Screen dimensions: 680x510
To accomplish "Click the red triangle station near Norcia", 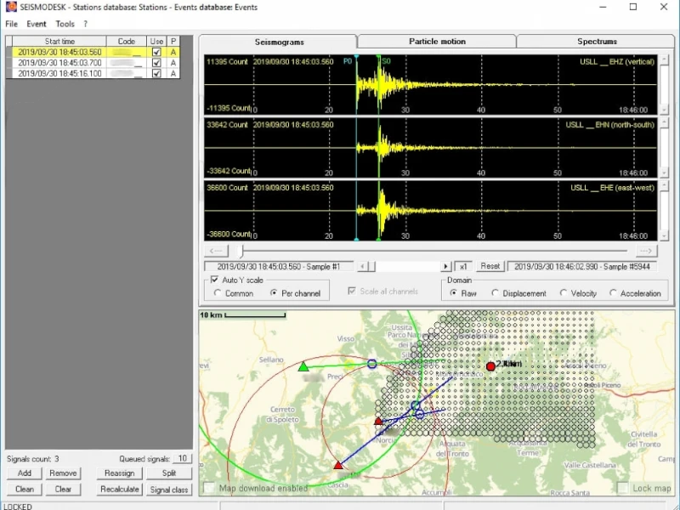I will click(x=378, y=421).
